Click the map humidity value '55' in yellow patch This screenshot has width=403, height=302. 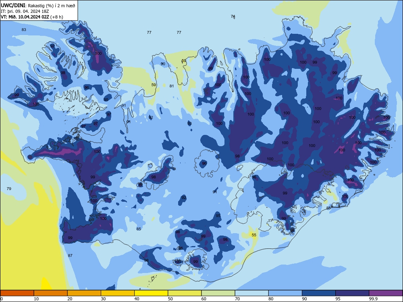pyautogui.click(x=254, y=235)
